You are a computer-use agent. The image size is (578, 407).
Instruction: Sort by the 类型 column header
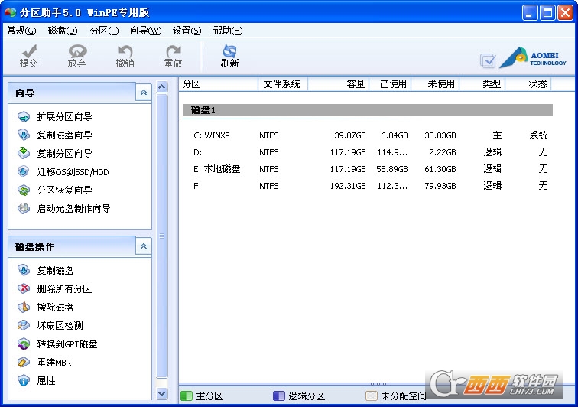(x=482, y=84)
